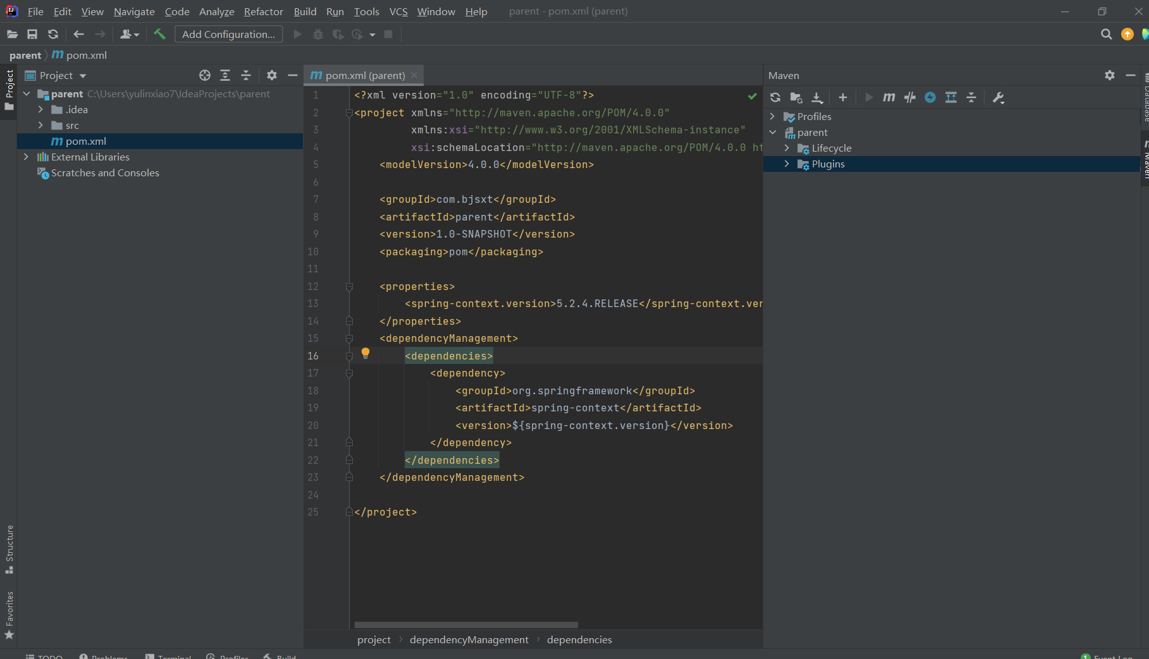The image size is (1149, 659).
Task: Expand Maven Profiles node
Action: tap(772, 116)
